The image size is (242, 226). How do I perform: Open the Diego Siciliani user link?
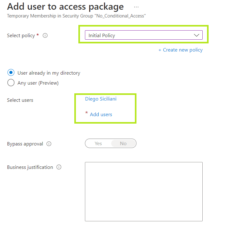point(101,99)
